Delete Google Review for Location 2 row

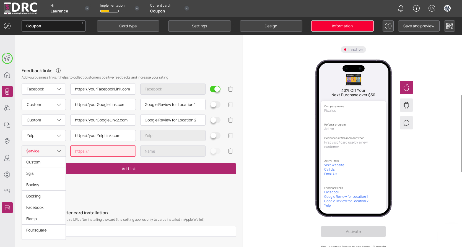[230, 120]
